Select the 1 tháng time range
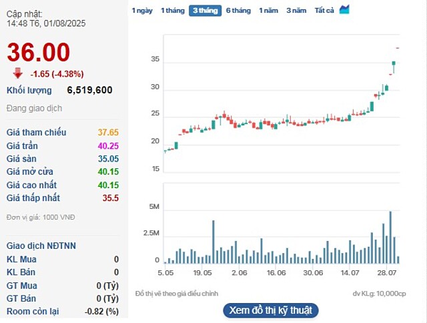 (x=172, y=11)
